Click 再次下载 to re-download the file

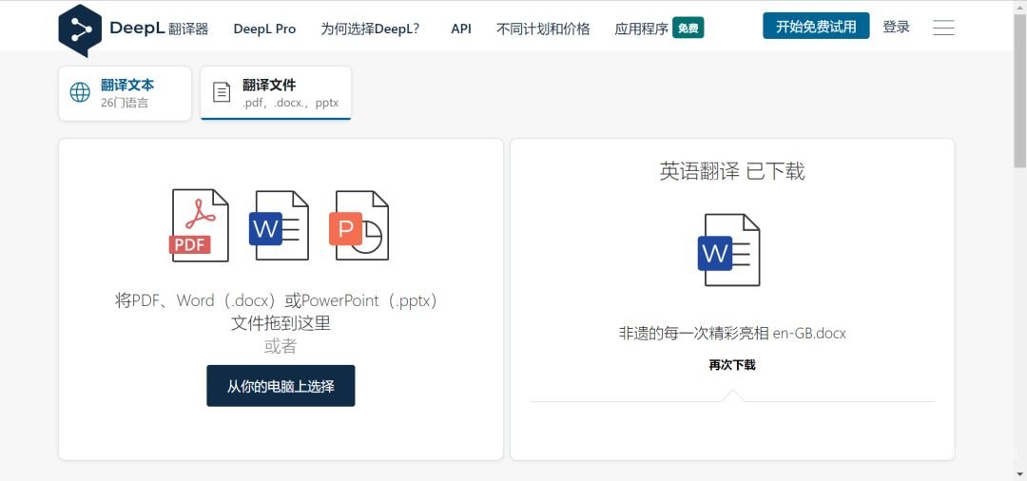coord(732,365)
